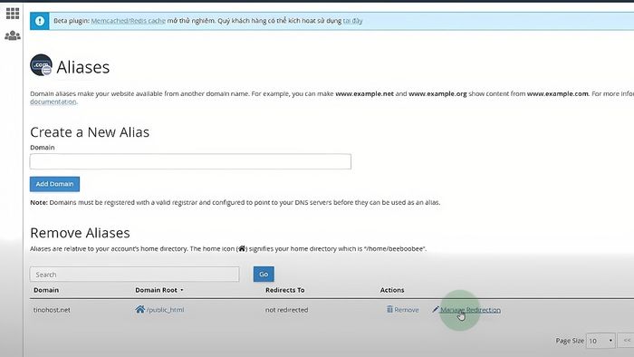Image resolution: width=634 pixels, height=357 pixels.
Task: Click home icon beside /public_html
Action: click(x=139, y=309)
